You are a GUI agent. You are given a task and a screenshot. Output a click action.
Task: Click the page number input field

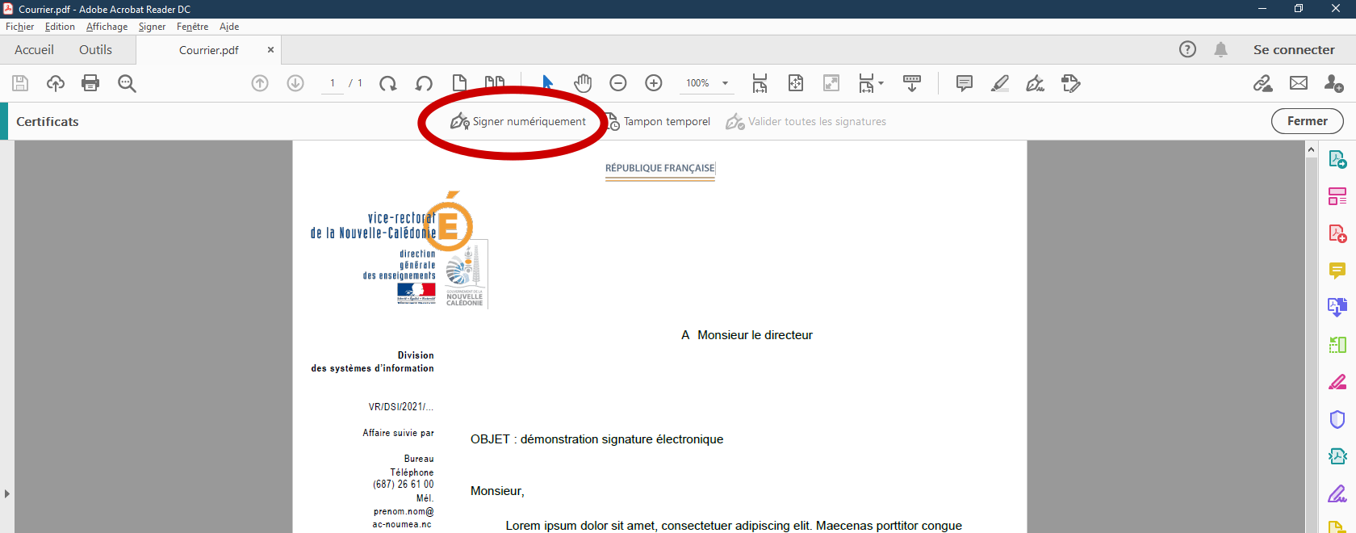[333, 83]
